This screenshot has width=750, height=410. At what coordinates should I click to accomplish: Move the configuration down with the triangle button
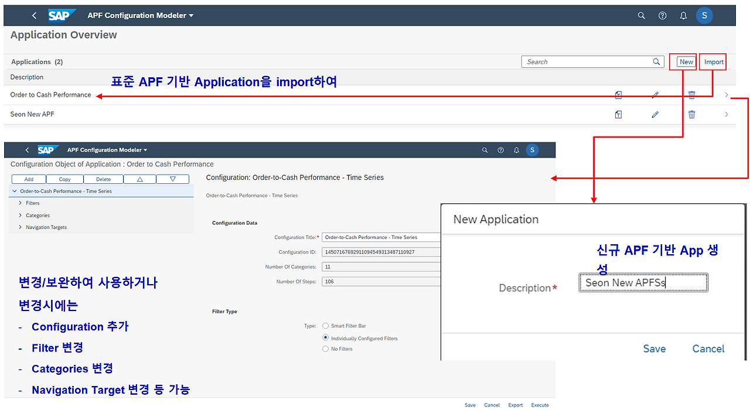(173, 179)
